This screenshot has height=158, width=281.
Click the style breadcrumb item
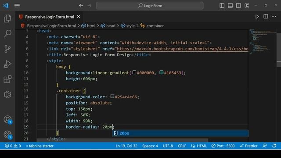(130, 26)
